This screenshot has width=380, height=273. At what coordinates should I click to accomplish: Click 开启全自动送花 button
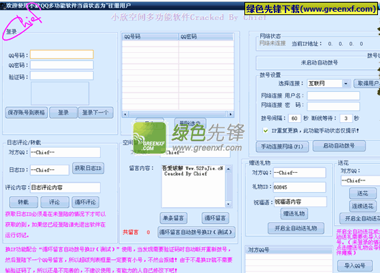360,219
